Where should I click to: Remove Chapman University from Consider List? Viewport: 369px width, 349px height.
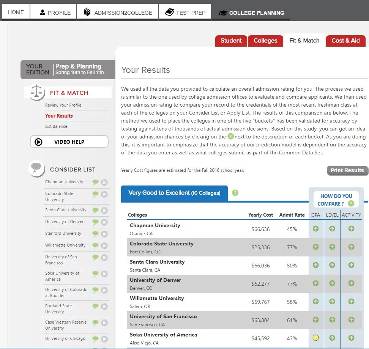click(104, 182)
